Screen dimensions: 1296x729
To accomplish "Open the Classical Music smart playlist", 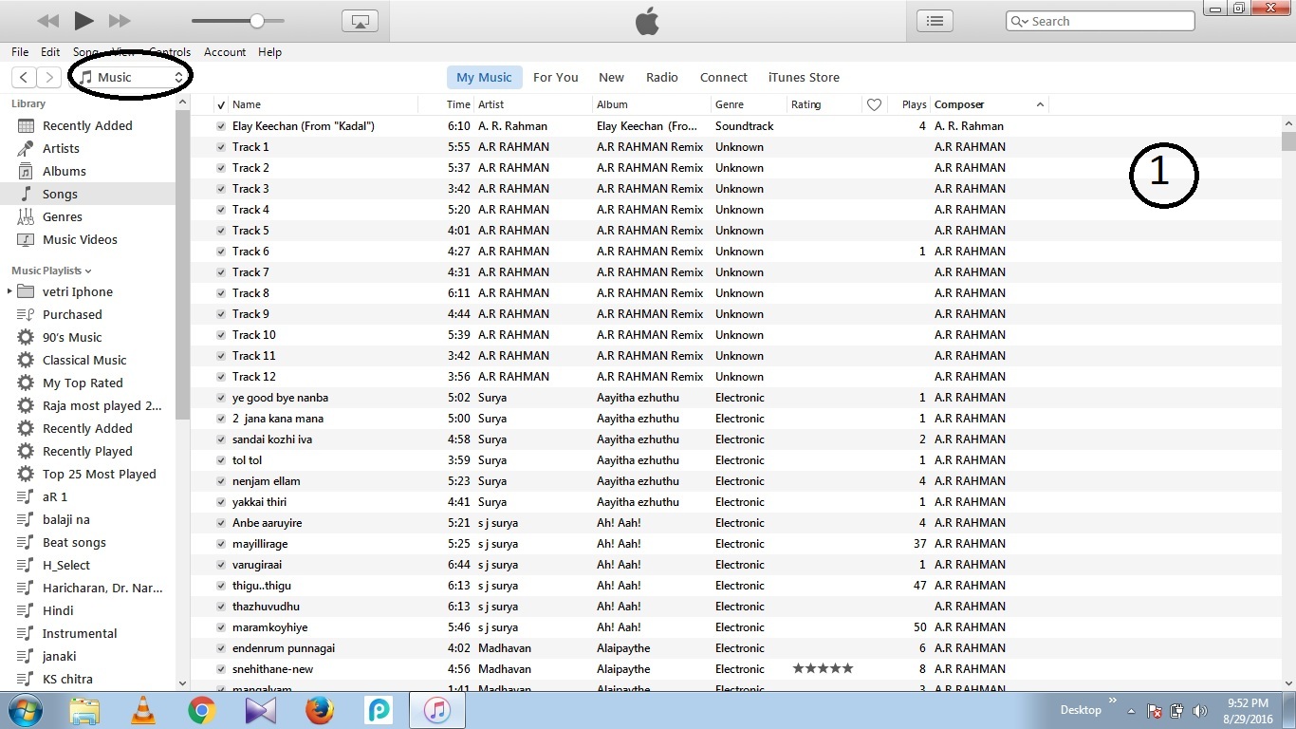I will [x=84, y=360].
